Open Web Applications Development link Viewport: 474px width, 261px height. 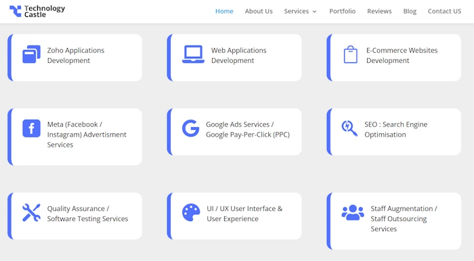click(x=239, y=55)
